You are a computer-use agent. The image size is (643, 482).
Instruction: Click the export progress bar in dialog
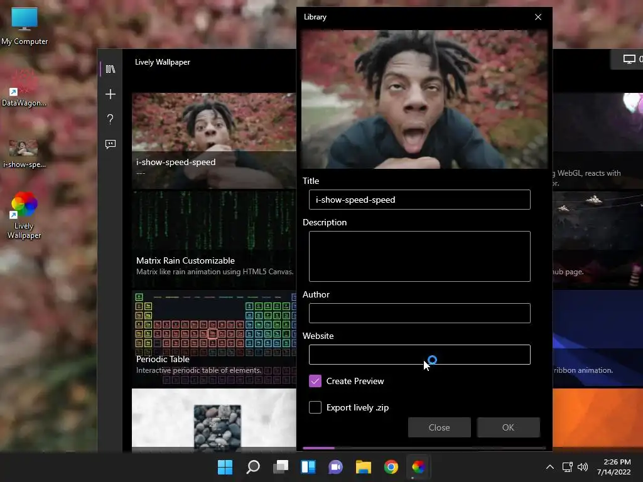pos(424,448)
